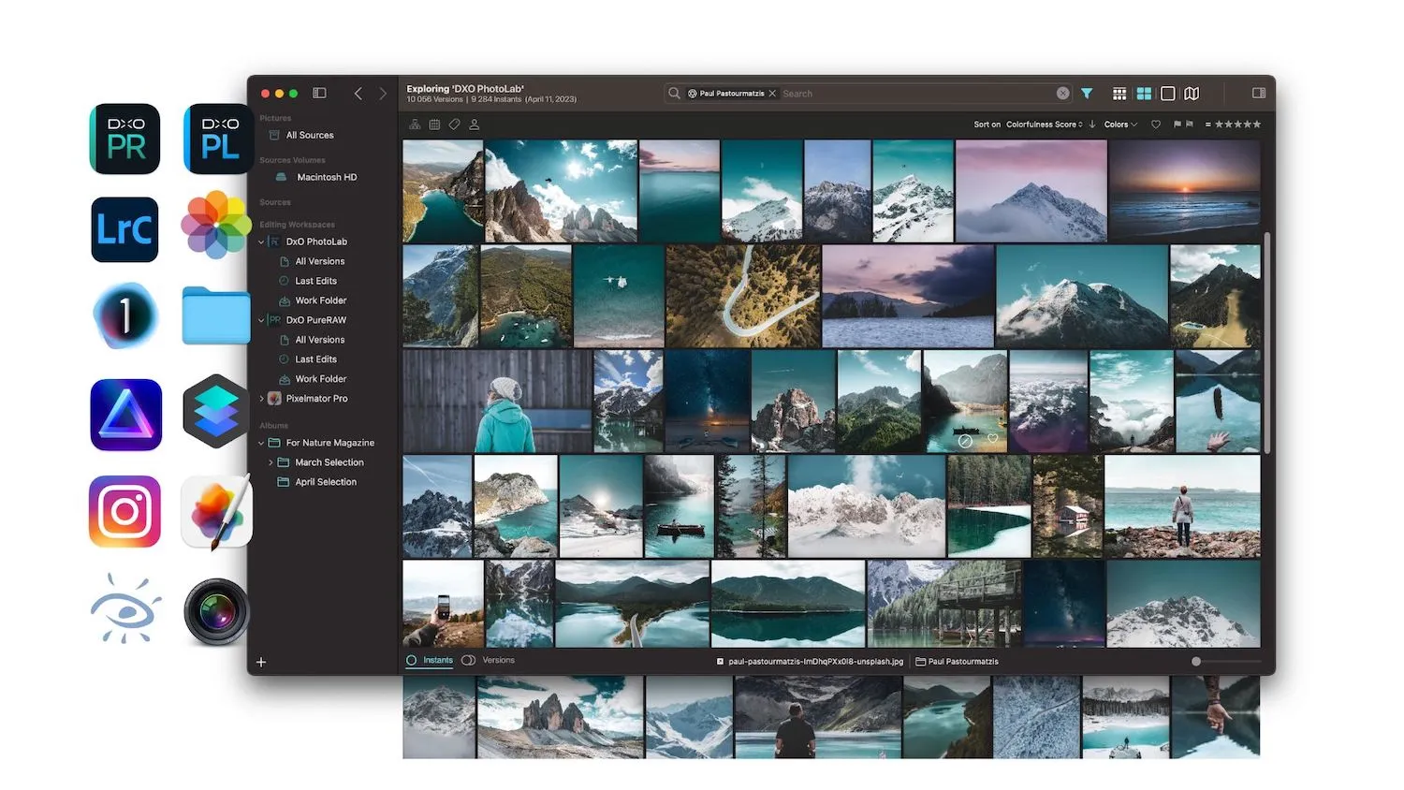Open the Instagram icon
1404x790 pixels.
click(125, 511)
